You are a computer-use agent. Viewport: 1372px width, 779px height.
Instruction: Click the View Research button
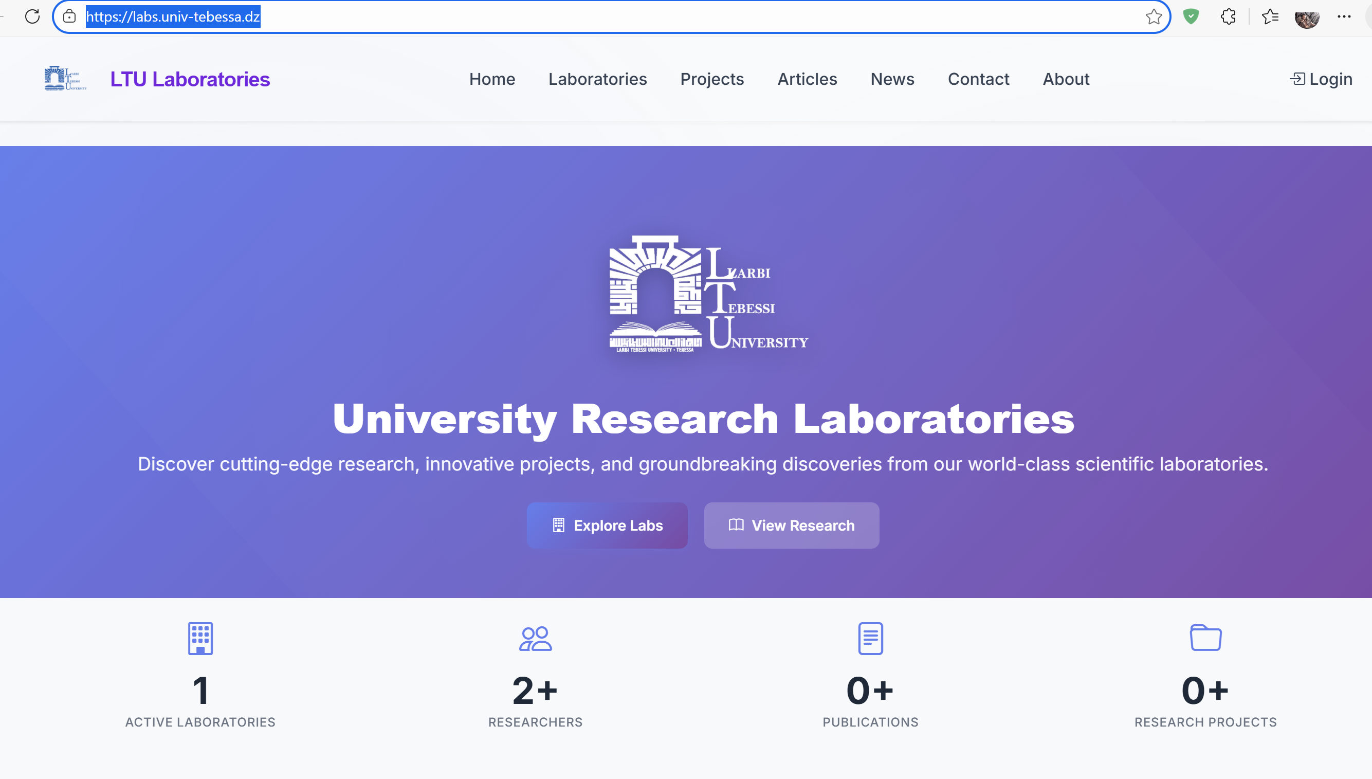click(791, 526)
